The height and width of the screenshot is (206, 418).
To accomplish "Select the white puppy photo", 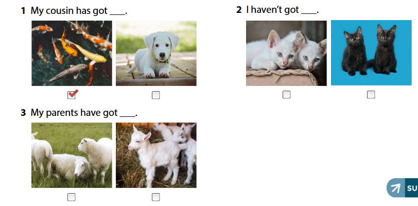I will 156,53.
